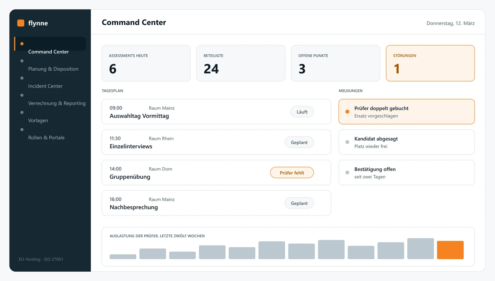Open the Störungen stat card
This screenshot has width=495, height=281.
[430, 63]
